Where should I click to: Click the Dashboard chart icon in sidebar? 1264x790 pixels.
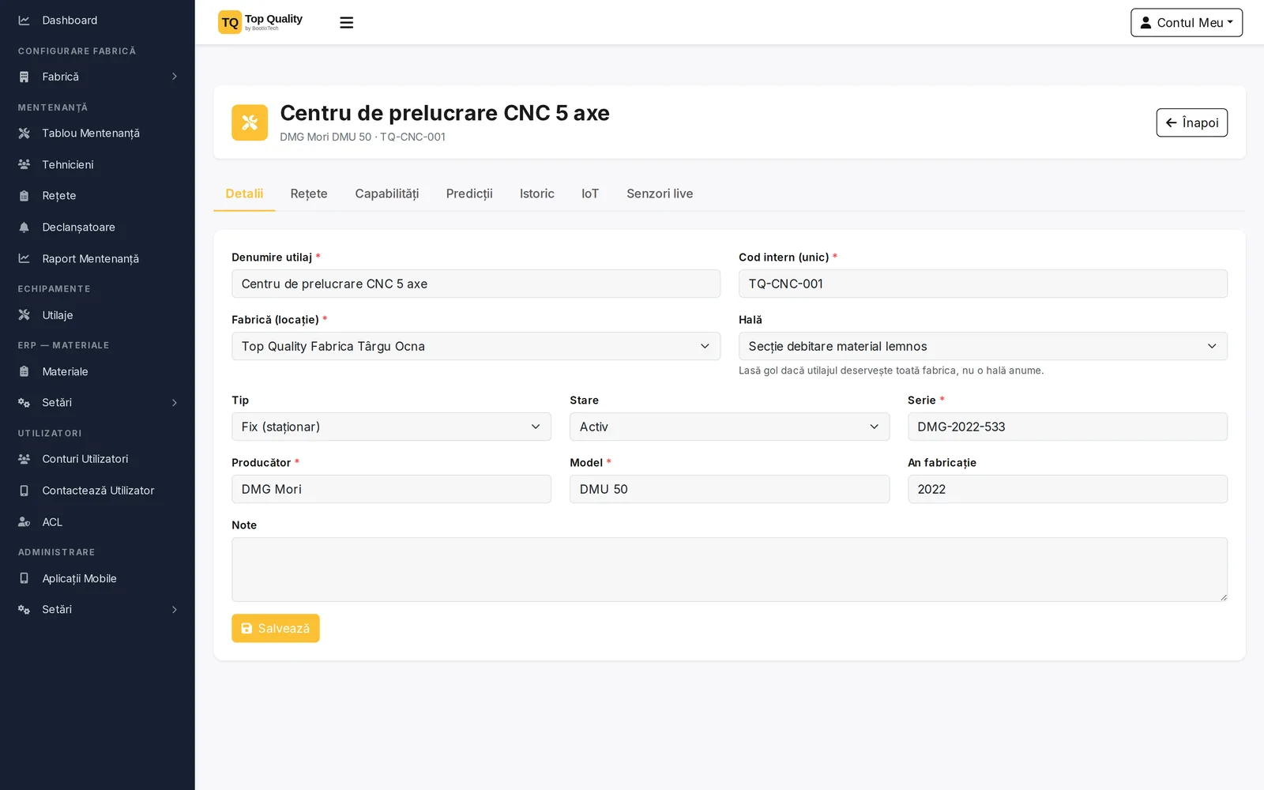tap(24, 21)
